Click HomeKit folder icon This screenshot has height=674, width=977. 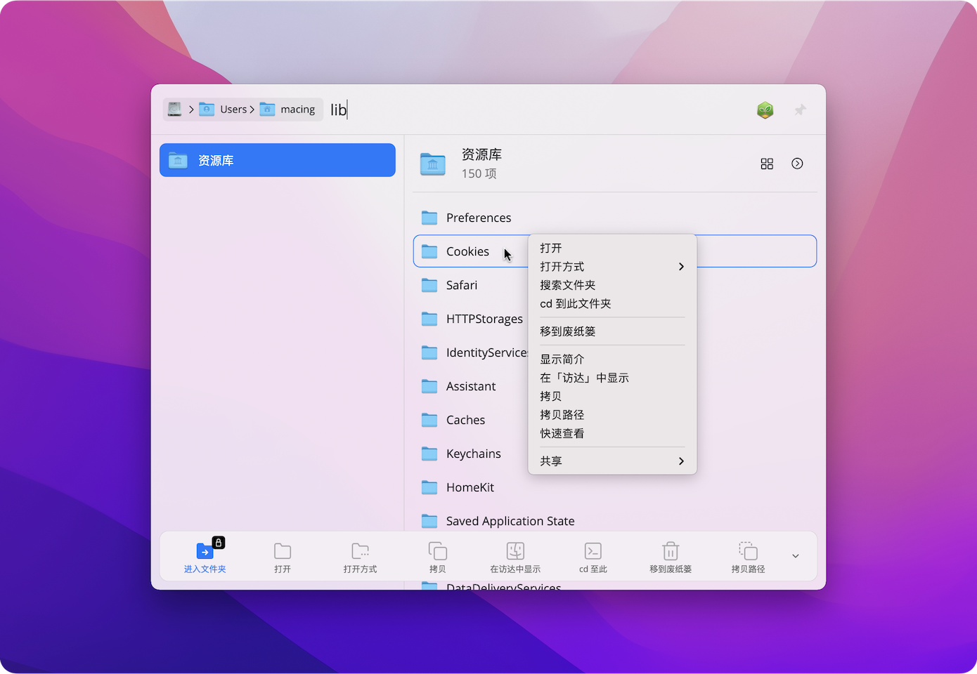pyautogui.click(x=429, y=487)
